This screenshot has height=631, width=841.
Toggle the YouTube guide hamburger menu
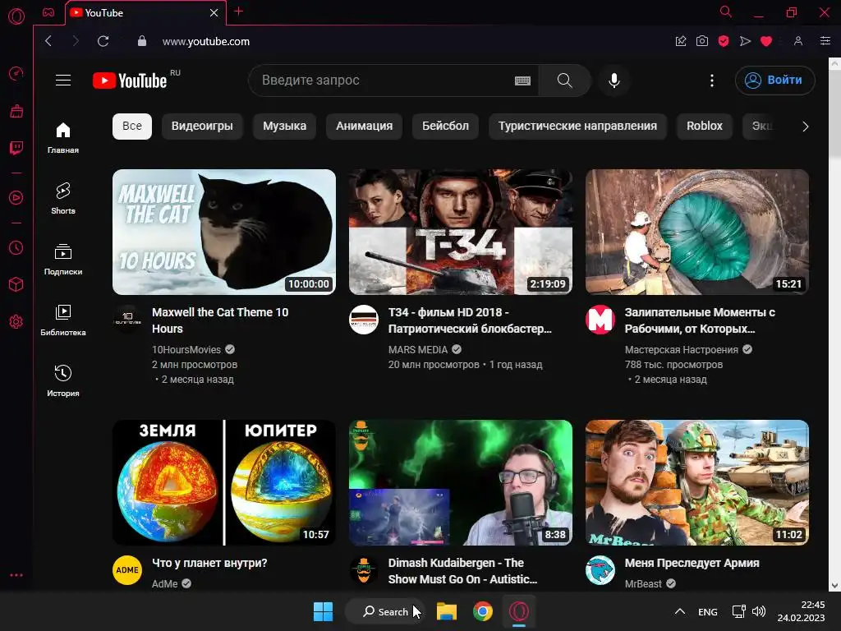pyautogui.click(x=63, y=81)
